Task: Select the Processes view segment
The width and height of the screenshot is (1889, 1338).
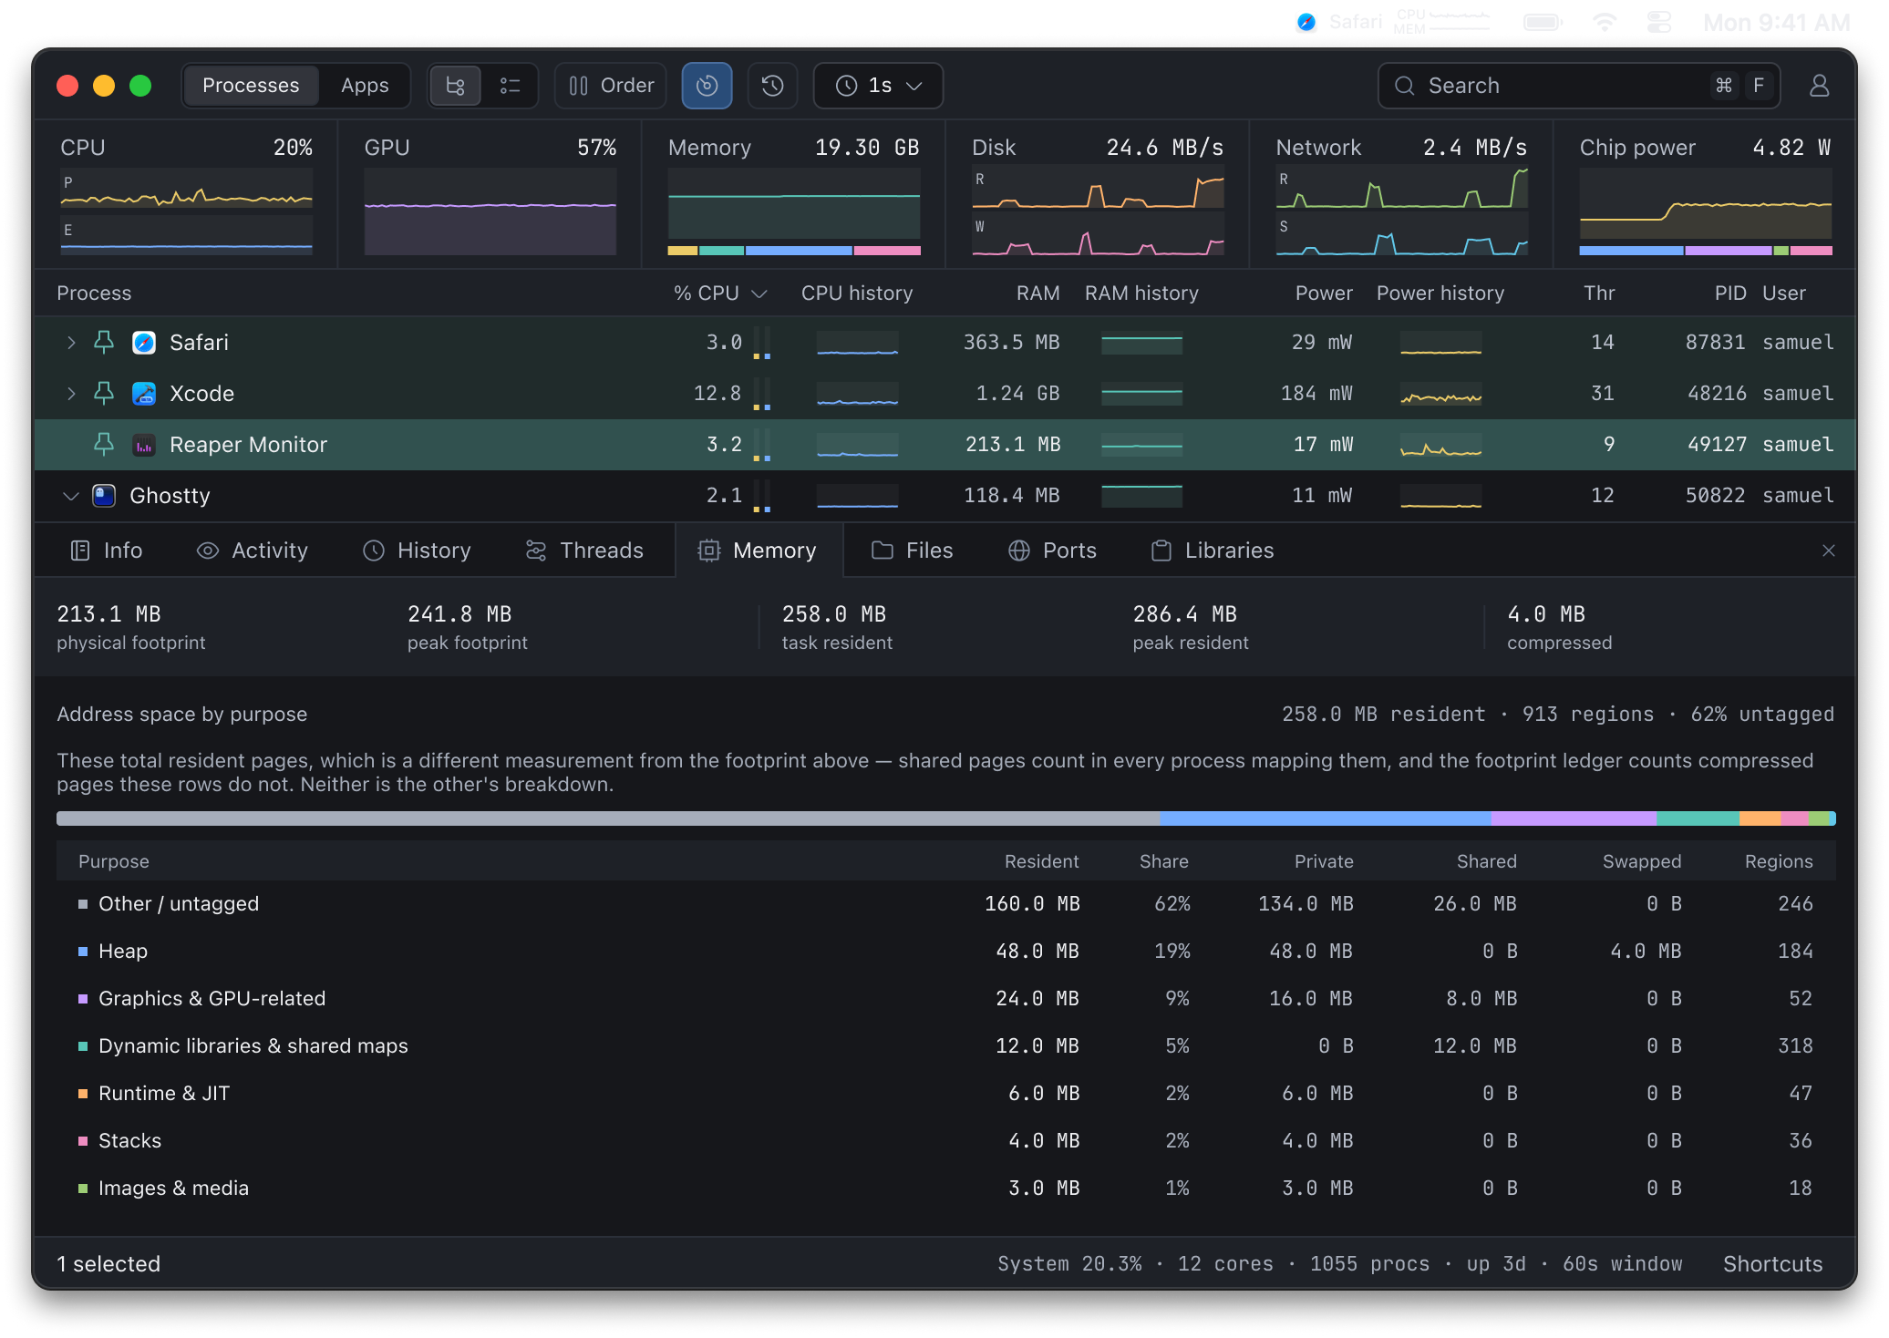Action: pos(251,86)
